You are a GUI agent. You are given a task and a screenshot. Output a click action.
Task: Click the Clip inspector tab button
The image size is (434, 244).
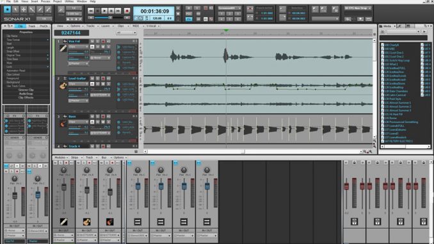point(20,26)
